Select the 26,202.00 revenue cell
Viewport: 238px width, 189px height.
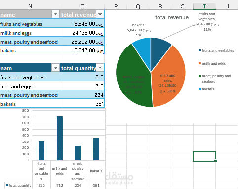coord(82,42)
